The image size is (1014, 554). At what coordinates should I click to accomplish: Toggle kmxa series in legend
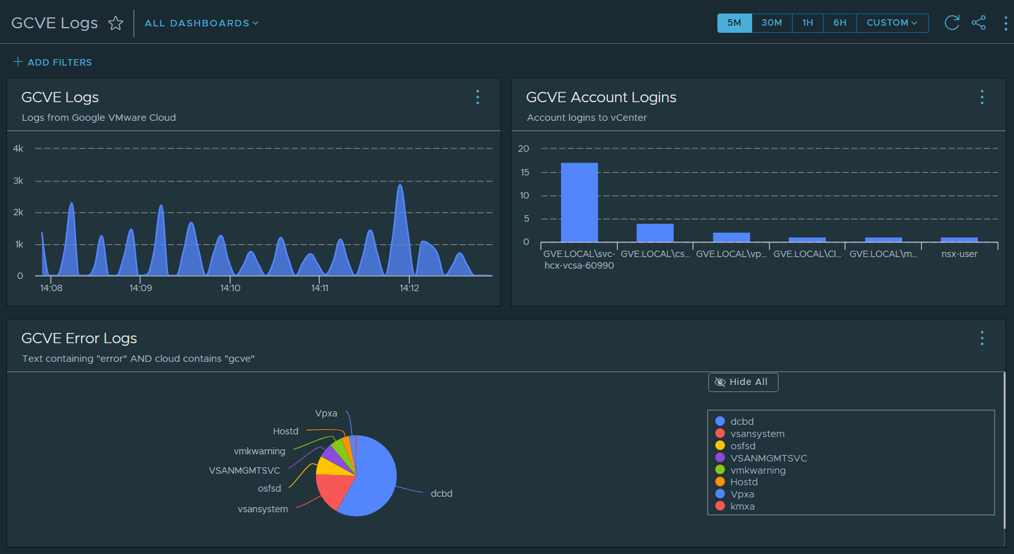pyautogui.click(x=735, y=506)
